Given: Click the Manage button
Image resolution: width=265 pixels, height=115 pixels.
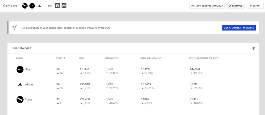Looking at the screenshot, I should (236, 6).
